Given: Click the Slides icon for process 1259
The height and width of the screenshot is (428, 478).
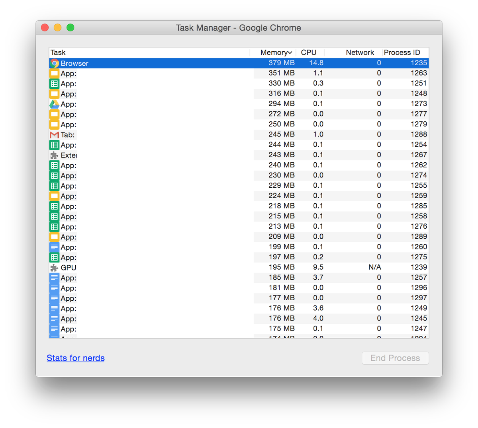Looking at the screenshot, I should [54, 196].
